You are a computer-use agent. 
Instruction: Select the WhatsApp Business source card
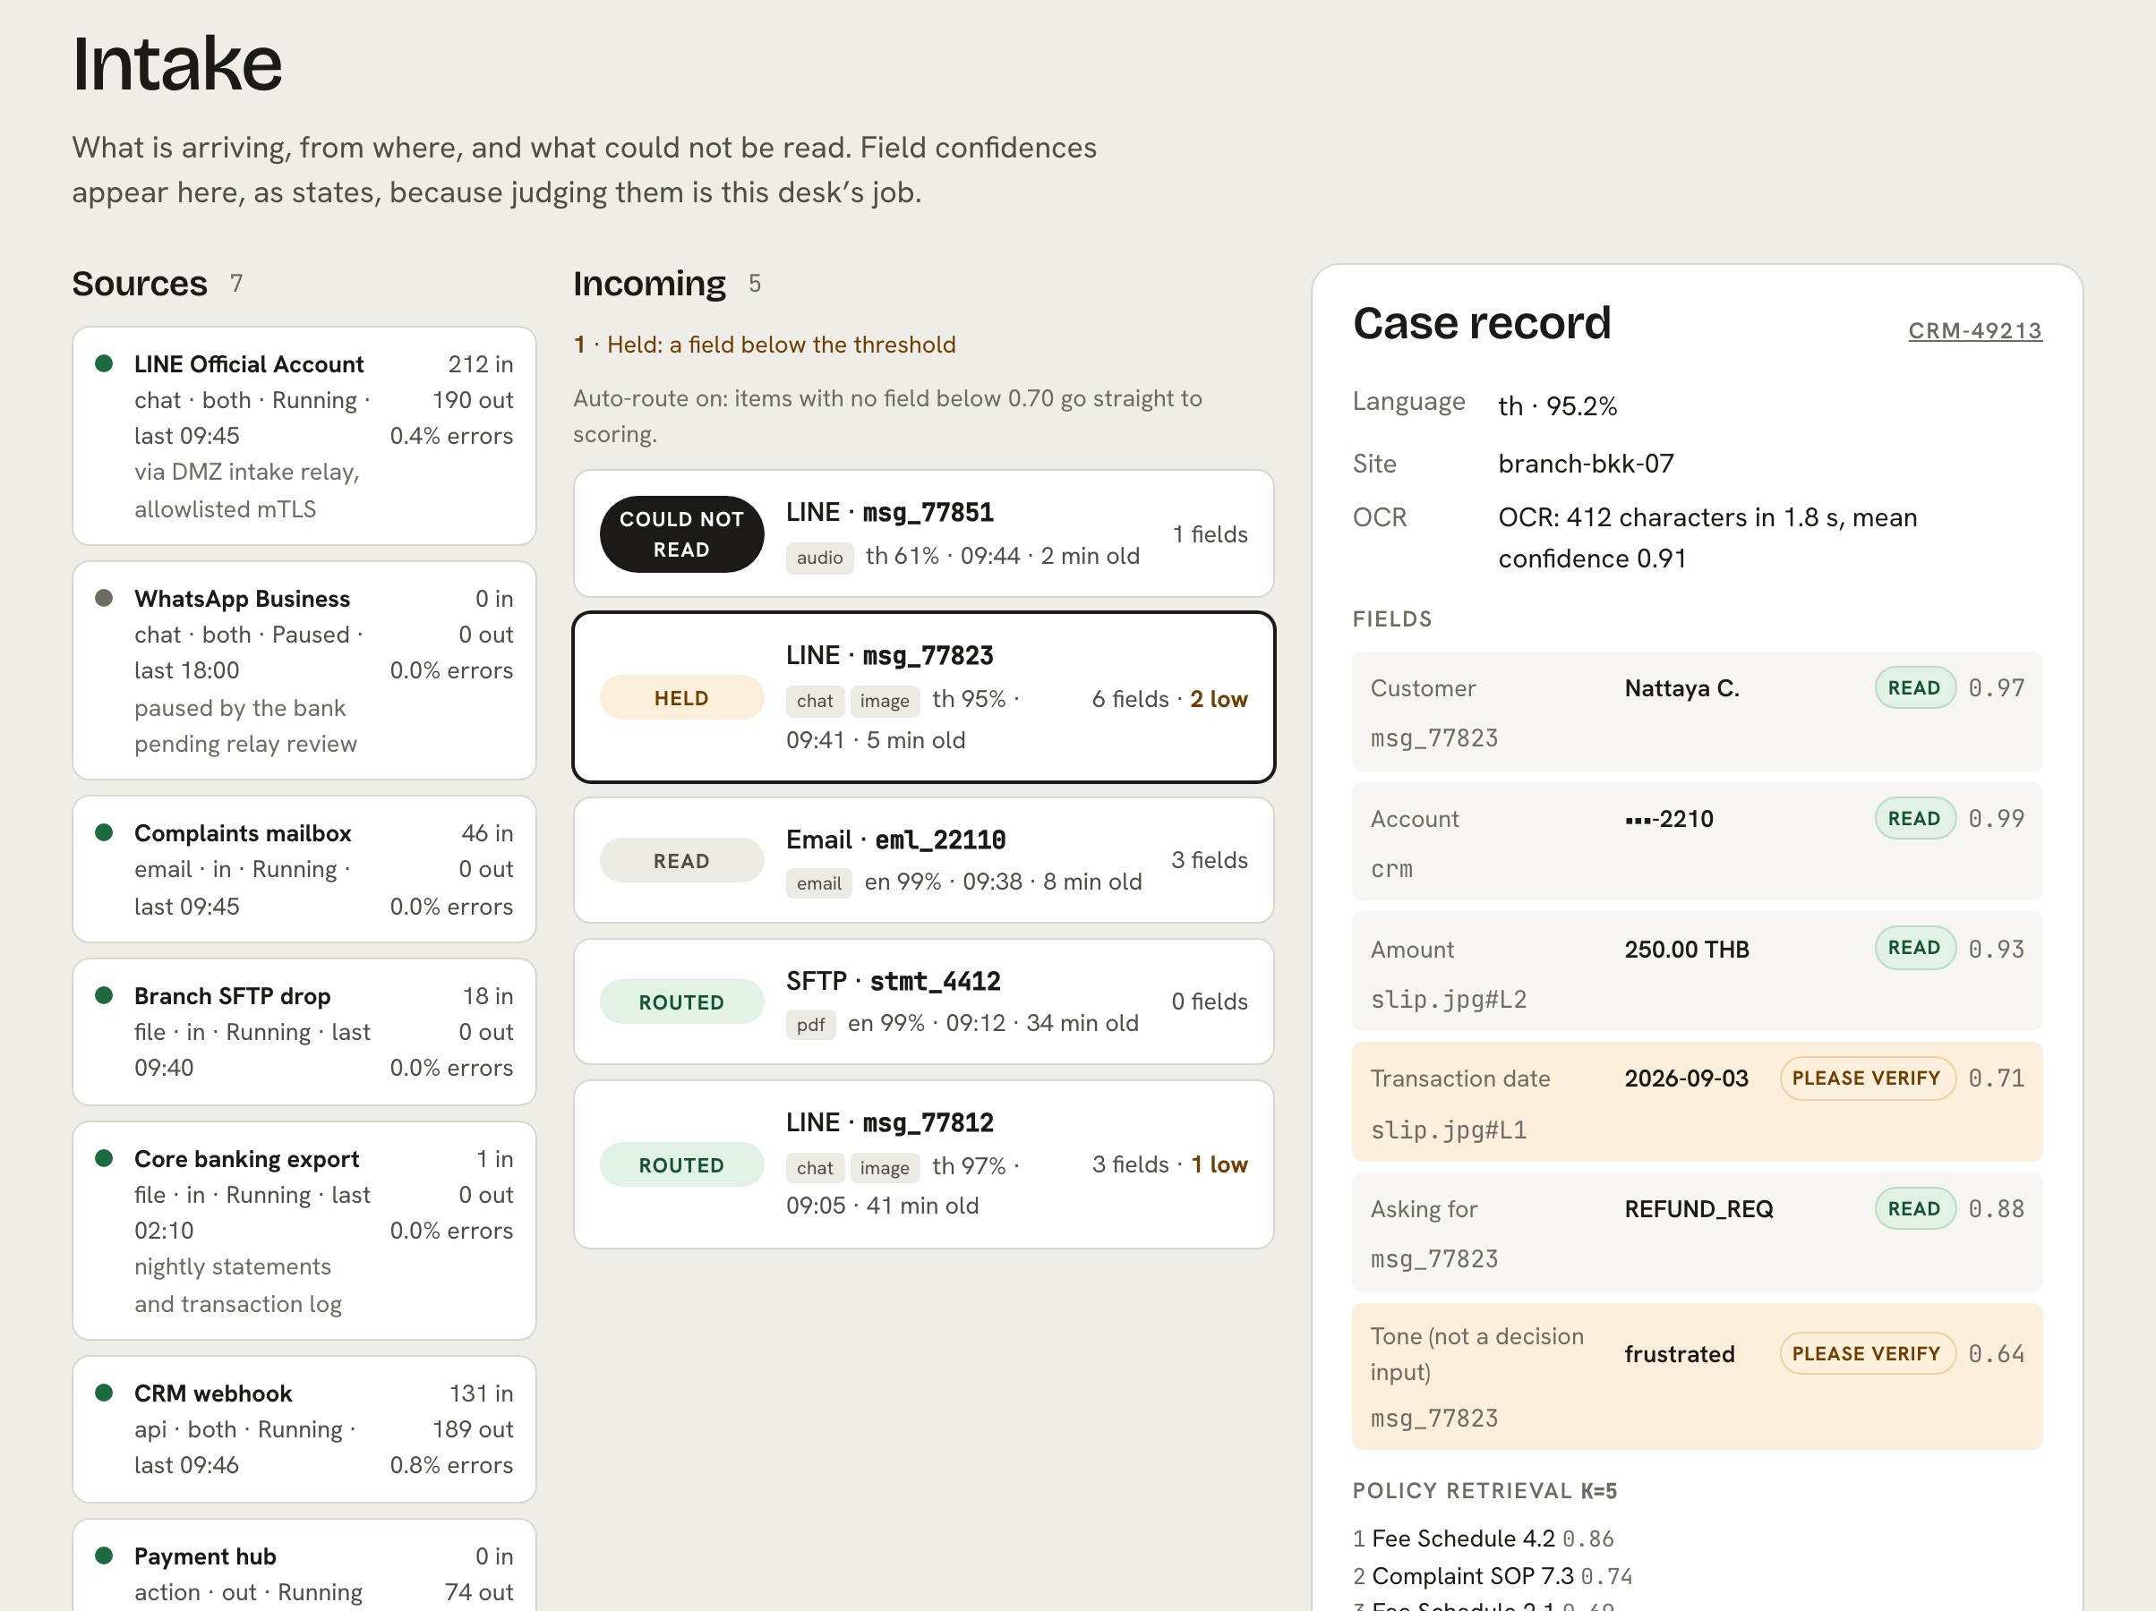(x=304, y=670)
